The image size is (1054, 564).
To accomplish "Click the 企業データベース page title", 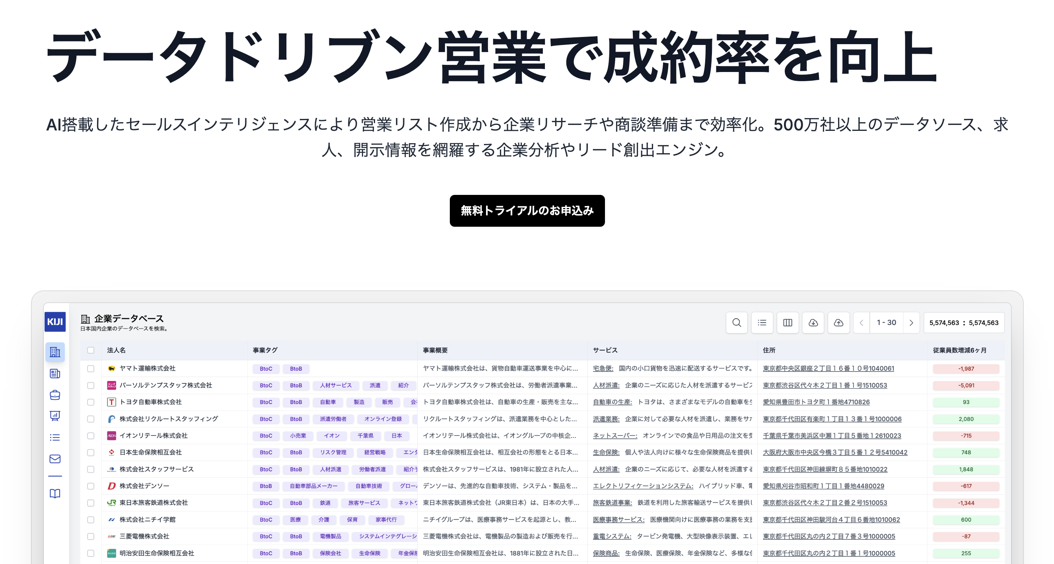I will (x=129, y=319).
